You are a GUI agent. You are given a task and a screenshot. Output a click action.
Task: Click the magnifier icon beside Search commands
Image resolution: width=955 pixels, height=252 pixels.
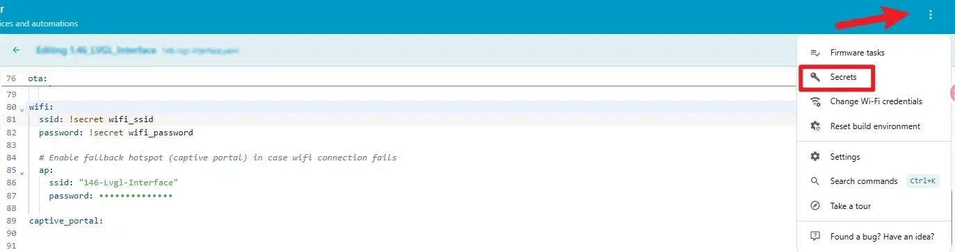click(815, 181)
